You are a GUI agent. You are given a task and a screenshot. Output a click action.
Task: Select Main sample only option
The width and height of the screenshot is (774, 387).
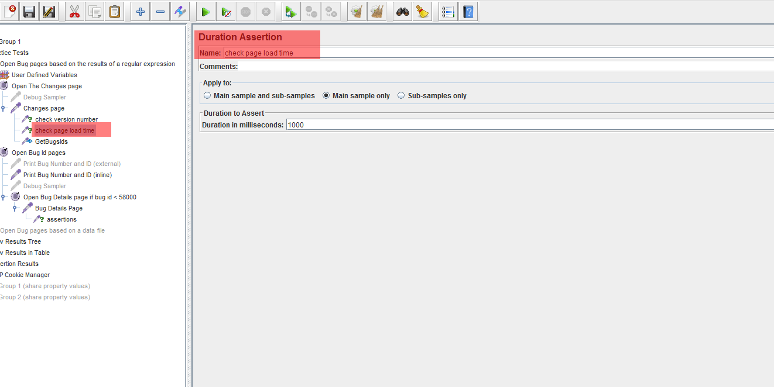coord(326,95)
